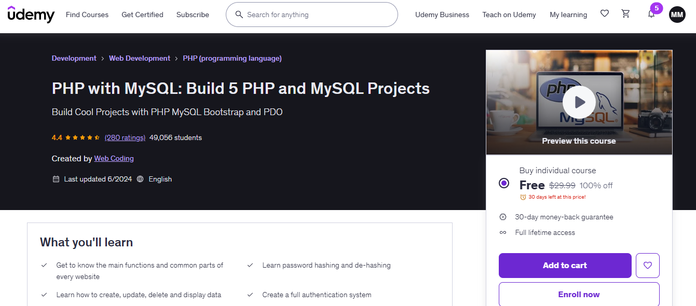Click the English language text

pyautogui.click(x=160, y=179)
